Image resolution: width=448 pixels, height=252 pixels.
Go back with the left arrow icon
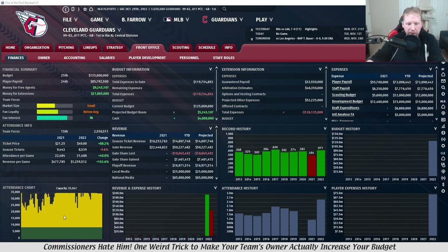click(66, 9)
